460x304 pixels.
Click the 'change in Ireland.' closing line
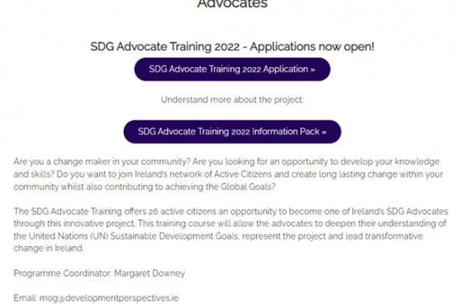click(x=49, y=249)
